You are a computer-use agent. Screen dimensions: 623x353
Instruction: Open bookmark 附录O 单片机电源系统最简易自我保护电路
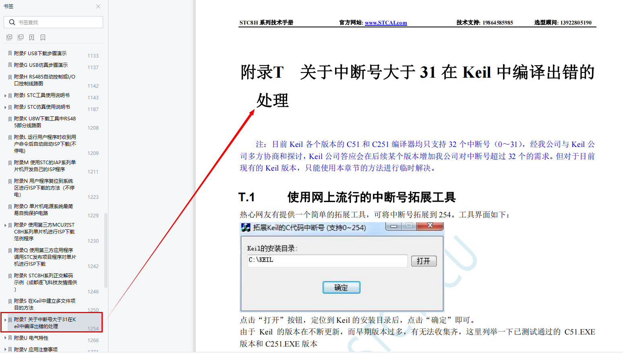click(43, 210)
